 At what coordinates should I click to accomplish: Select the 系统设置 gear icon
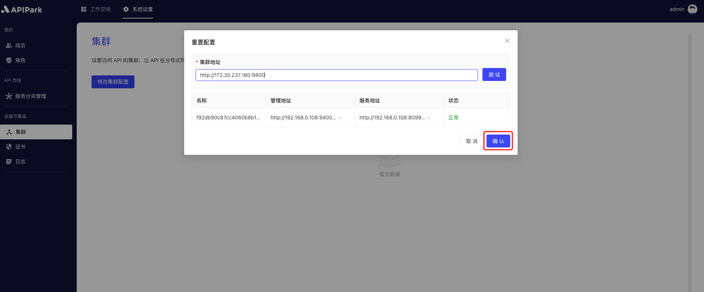tap(126, 9)
